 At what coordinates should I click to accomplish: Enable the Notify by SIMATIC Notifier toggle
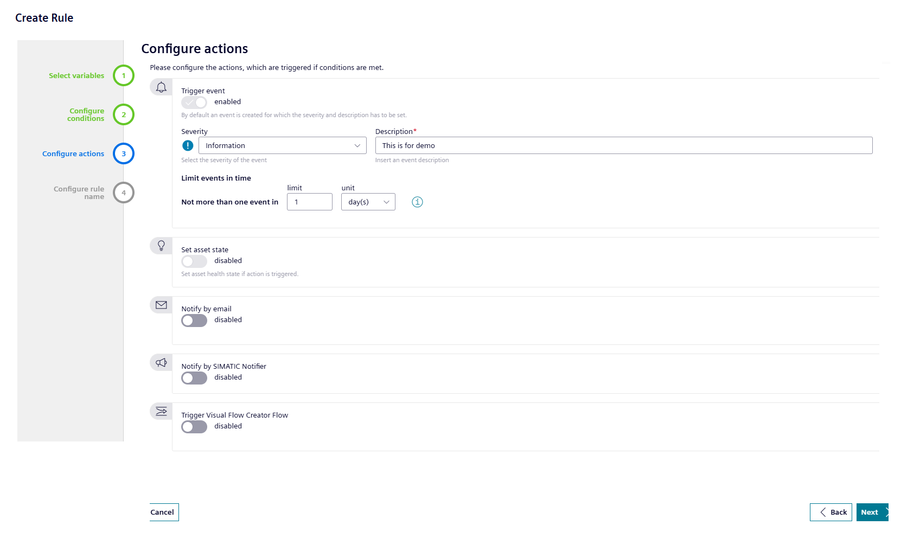[x=194, y=378]
